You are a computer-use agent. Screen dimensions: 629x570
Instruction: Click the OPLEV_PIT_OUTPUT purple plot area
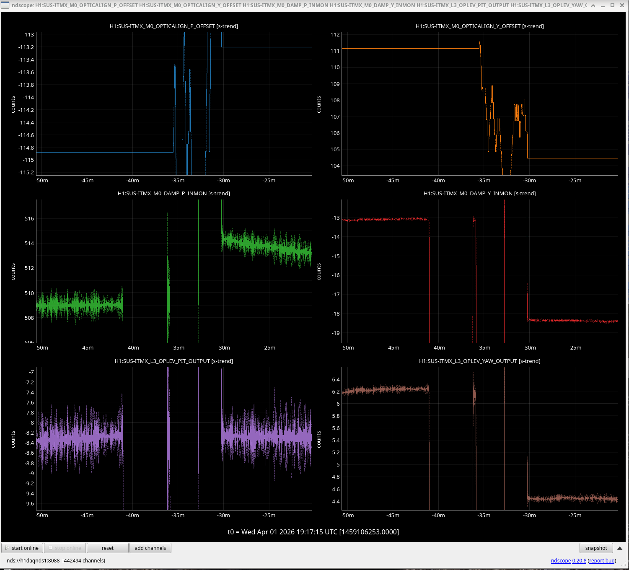pyautogui.click(x=174, y=438)
